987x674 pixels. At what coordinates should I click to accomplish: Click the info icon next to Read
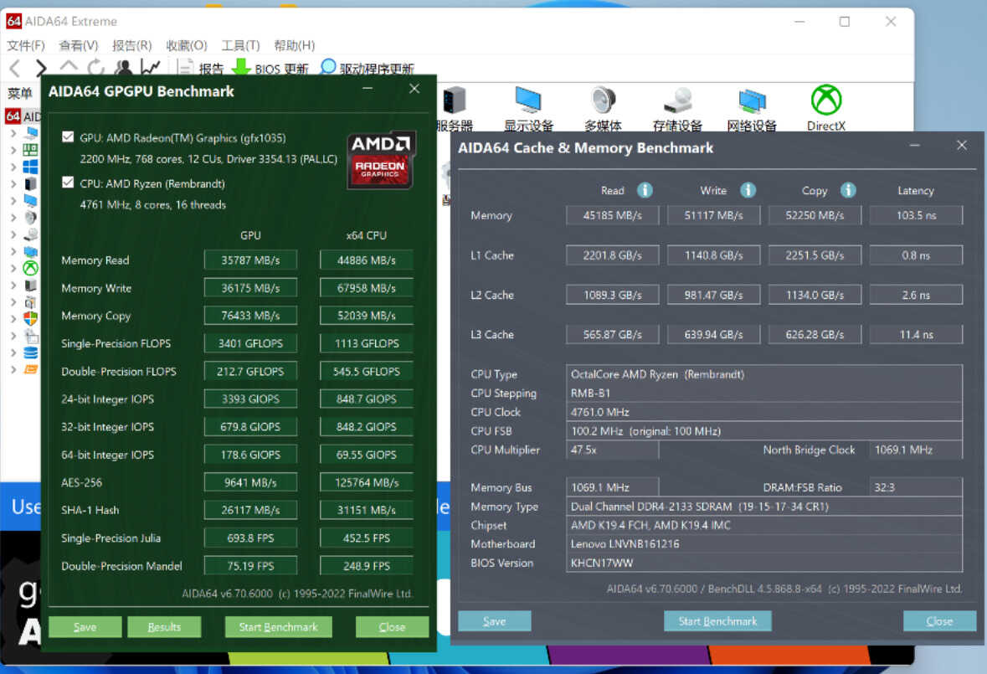[x=645, y=190]
